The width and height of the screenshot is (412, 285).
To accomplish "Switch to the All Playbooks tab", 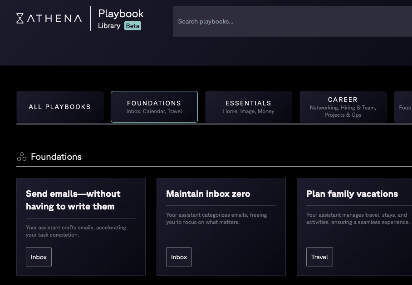I will [60, 107].
